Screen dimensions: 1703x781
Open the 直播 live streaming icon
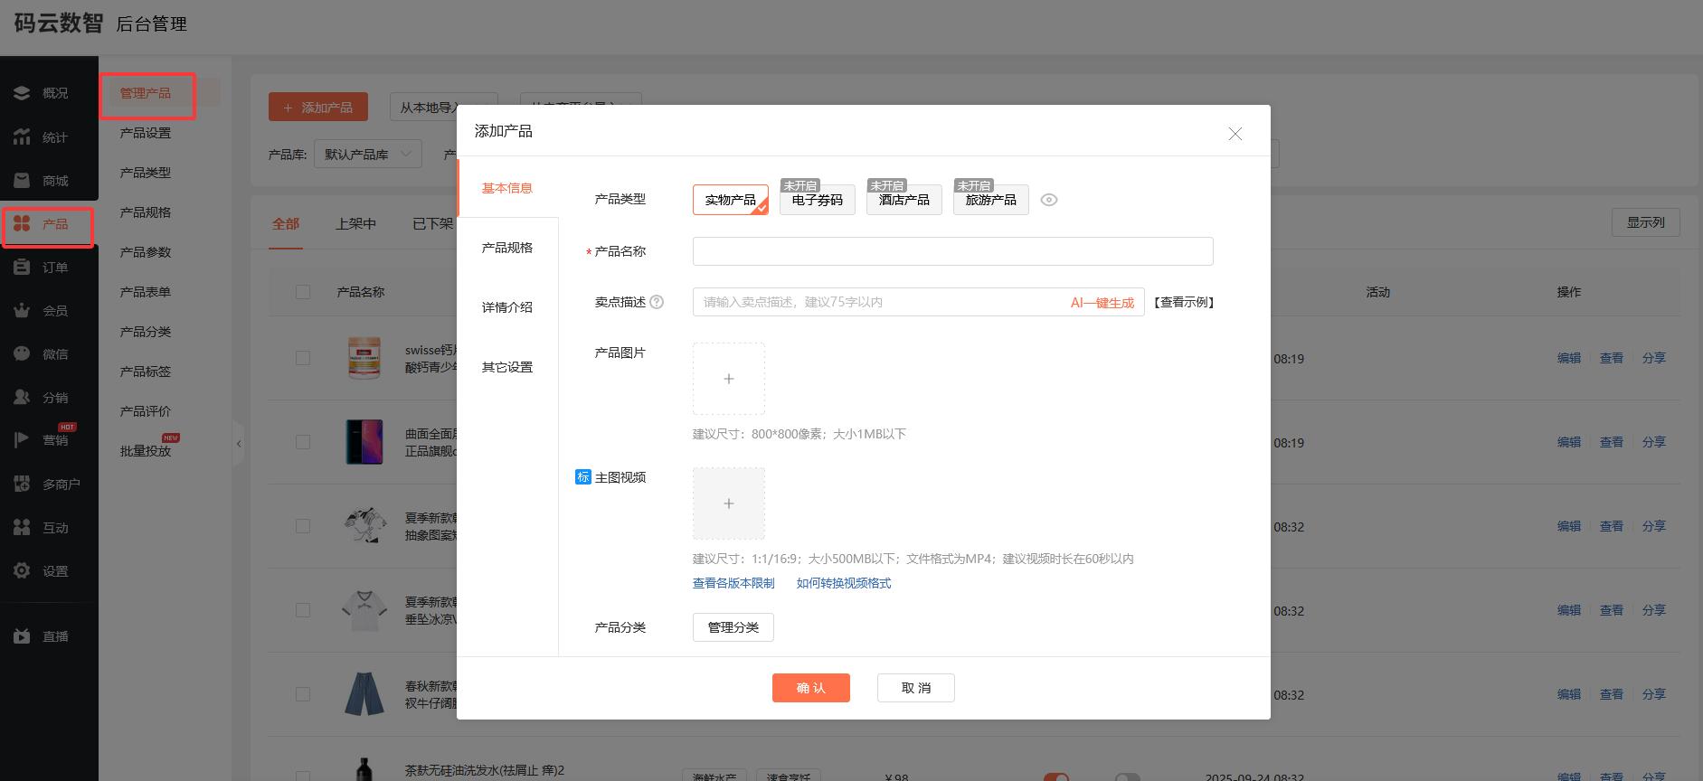22,635
